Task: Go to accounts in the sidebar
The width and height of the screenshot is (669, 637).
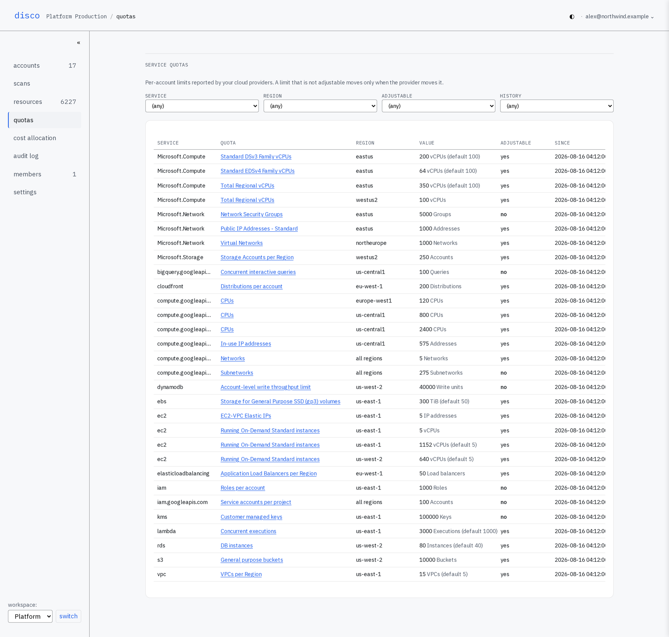Action: click(x=45, y=66)
